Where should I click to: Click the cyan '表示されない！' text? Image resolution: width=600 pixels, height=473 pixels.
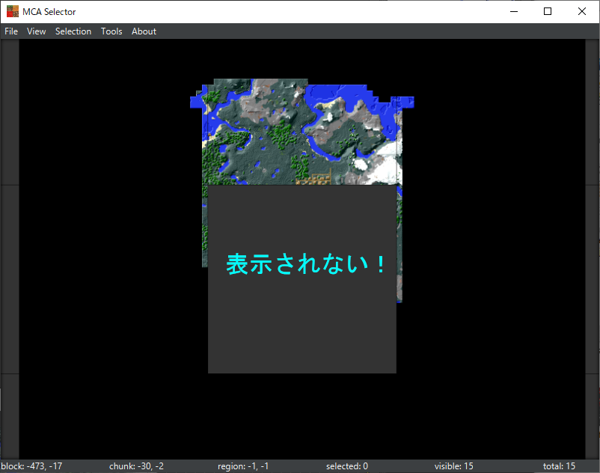[x=306, y=264]
